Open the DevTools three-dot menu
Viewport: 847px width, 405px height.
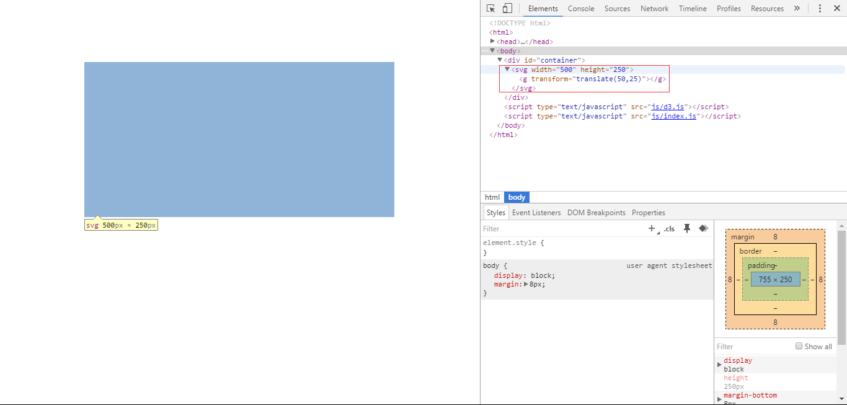820,8
